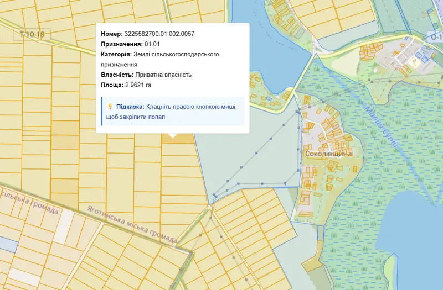Screen dimensions: 443x290
Task: Click the Підказка hint box text
Action: 171,112
